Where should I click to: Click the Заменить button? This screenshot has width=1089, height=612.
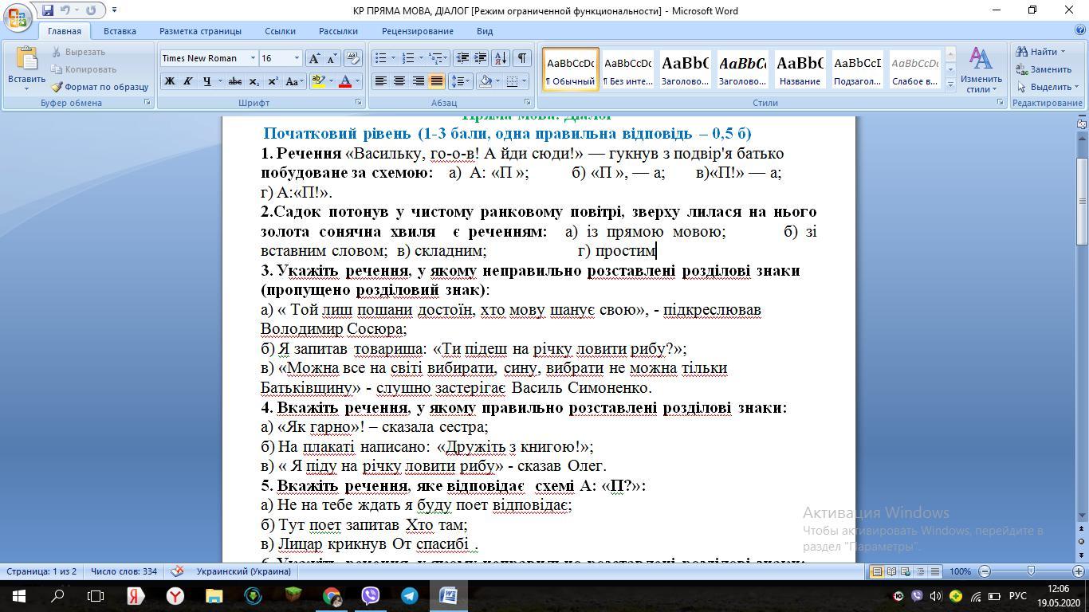(x=1044, y=69)
